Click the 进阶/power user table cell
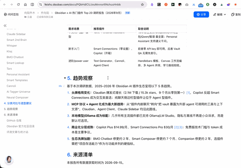The width and height of the screenshot is (241, 168). click(78, 61)
